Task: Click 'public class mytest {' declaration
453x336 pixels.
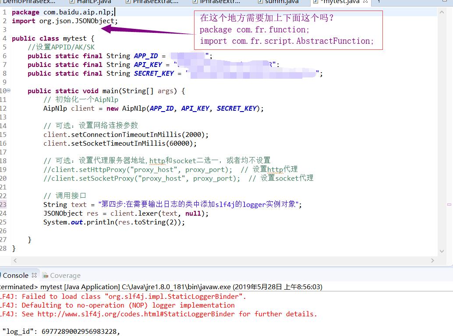Action: pos(53,38)
